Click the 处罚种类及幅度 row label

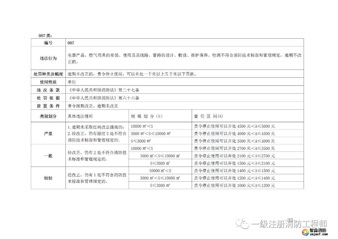point(48,74)
